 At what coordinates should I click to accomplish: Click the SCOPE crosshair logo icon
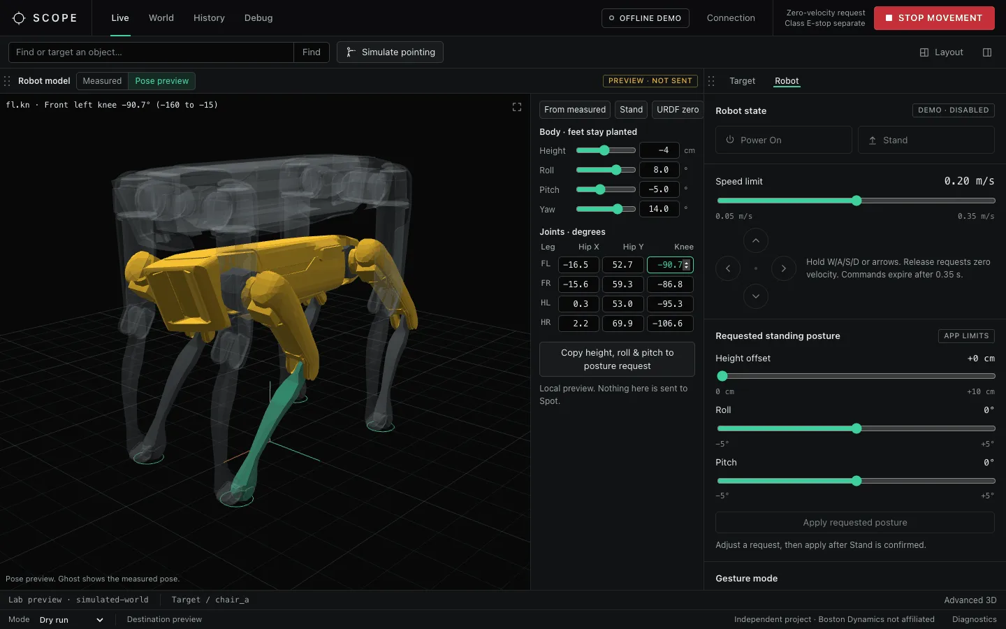coord(19,18)
